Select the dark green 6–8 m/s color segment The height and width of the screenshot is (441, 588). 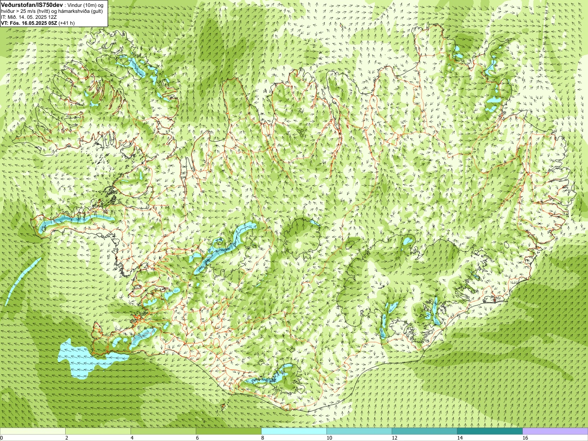click(x=228, y=431)
